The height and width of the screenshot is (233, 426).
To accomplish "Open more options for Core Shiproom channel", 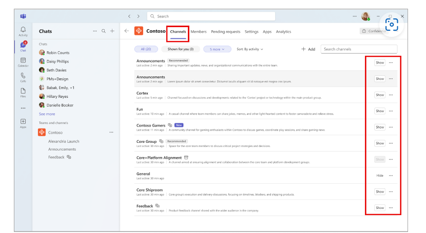I will [x=391, y=192].
